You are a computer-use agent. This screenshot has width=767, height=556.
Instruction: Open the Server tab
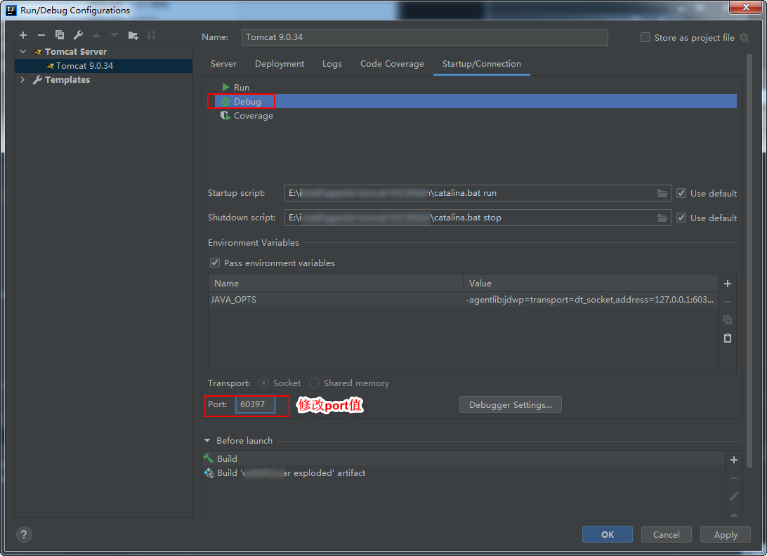pyautogui.click(x=223, y=64)
